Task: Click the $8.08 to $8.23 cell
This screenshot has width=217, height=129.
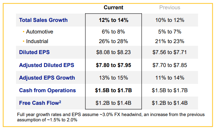Action: click(x=113, y=52)
